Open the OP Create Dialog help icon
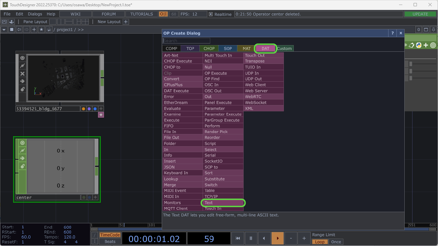The width and height of the screenshot is (438, 246). coord(392,33)
